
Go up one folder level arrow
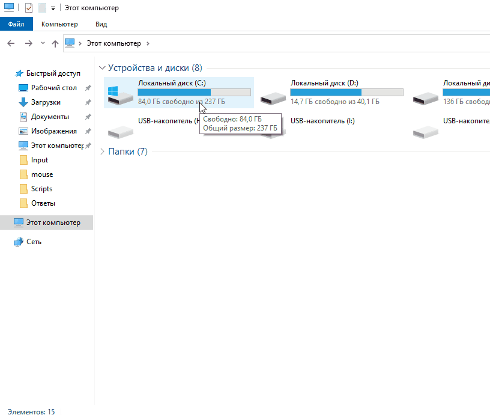tap(55, 43)
